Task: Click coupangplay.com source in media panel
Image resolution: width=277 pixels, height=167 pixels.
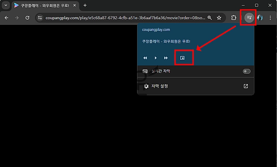Action: pos(156,30)
